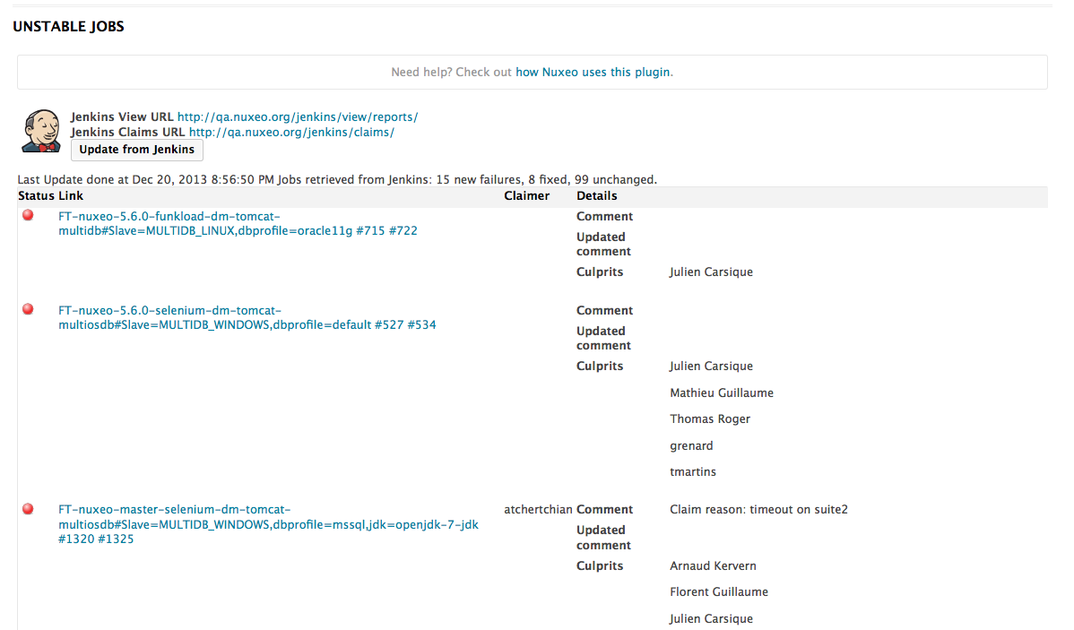The height and width of the screenshot is (630, 1074).
Task: Click 'Claim reason: timeout on suite2' comment
Action: (x=759, y=510)
